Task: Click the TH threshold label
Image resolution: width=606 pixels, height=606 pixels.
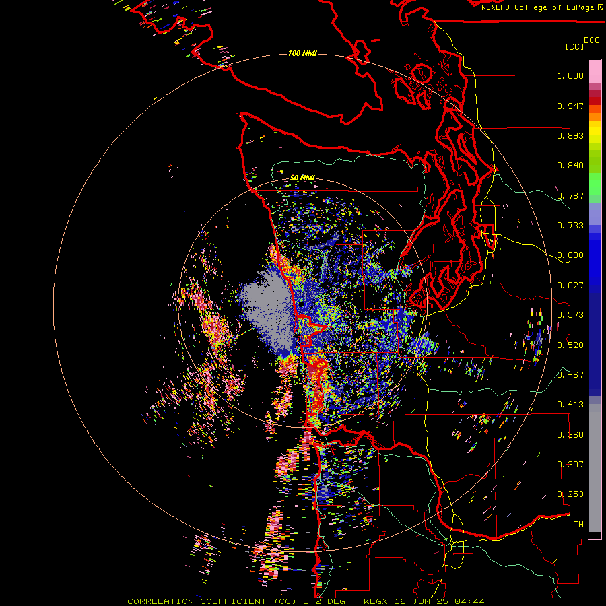Action: [578, 525]
